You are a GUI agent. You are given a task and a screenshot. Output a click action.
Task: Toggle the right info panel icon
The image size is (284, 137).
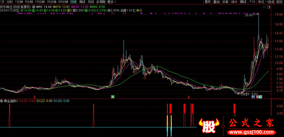(268, 7)
